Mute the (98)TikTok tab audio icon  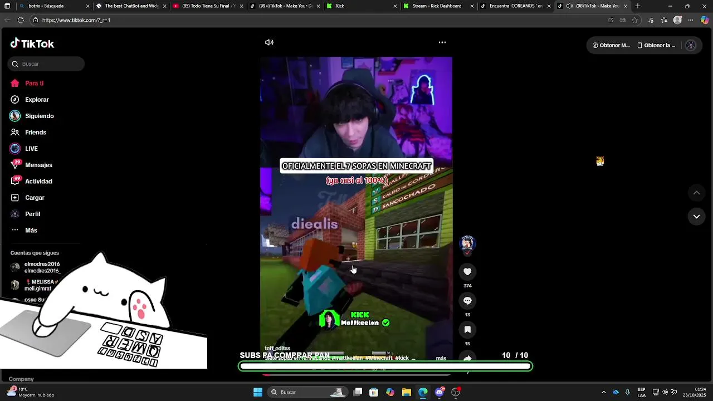(x=569, y=6)
